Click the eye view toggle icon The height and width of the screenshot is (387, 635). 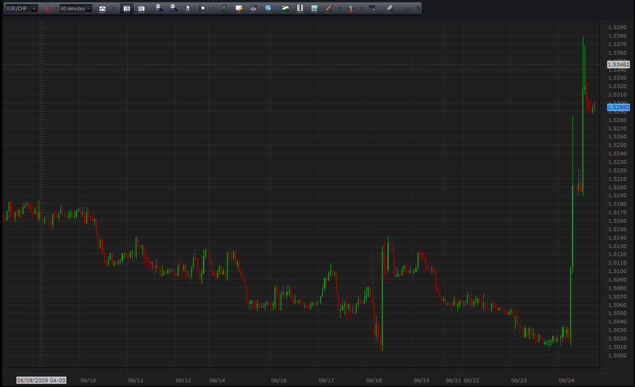point(253,8)
